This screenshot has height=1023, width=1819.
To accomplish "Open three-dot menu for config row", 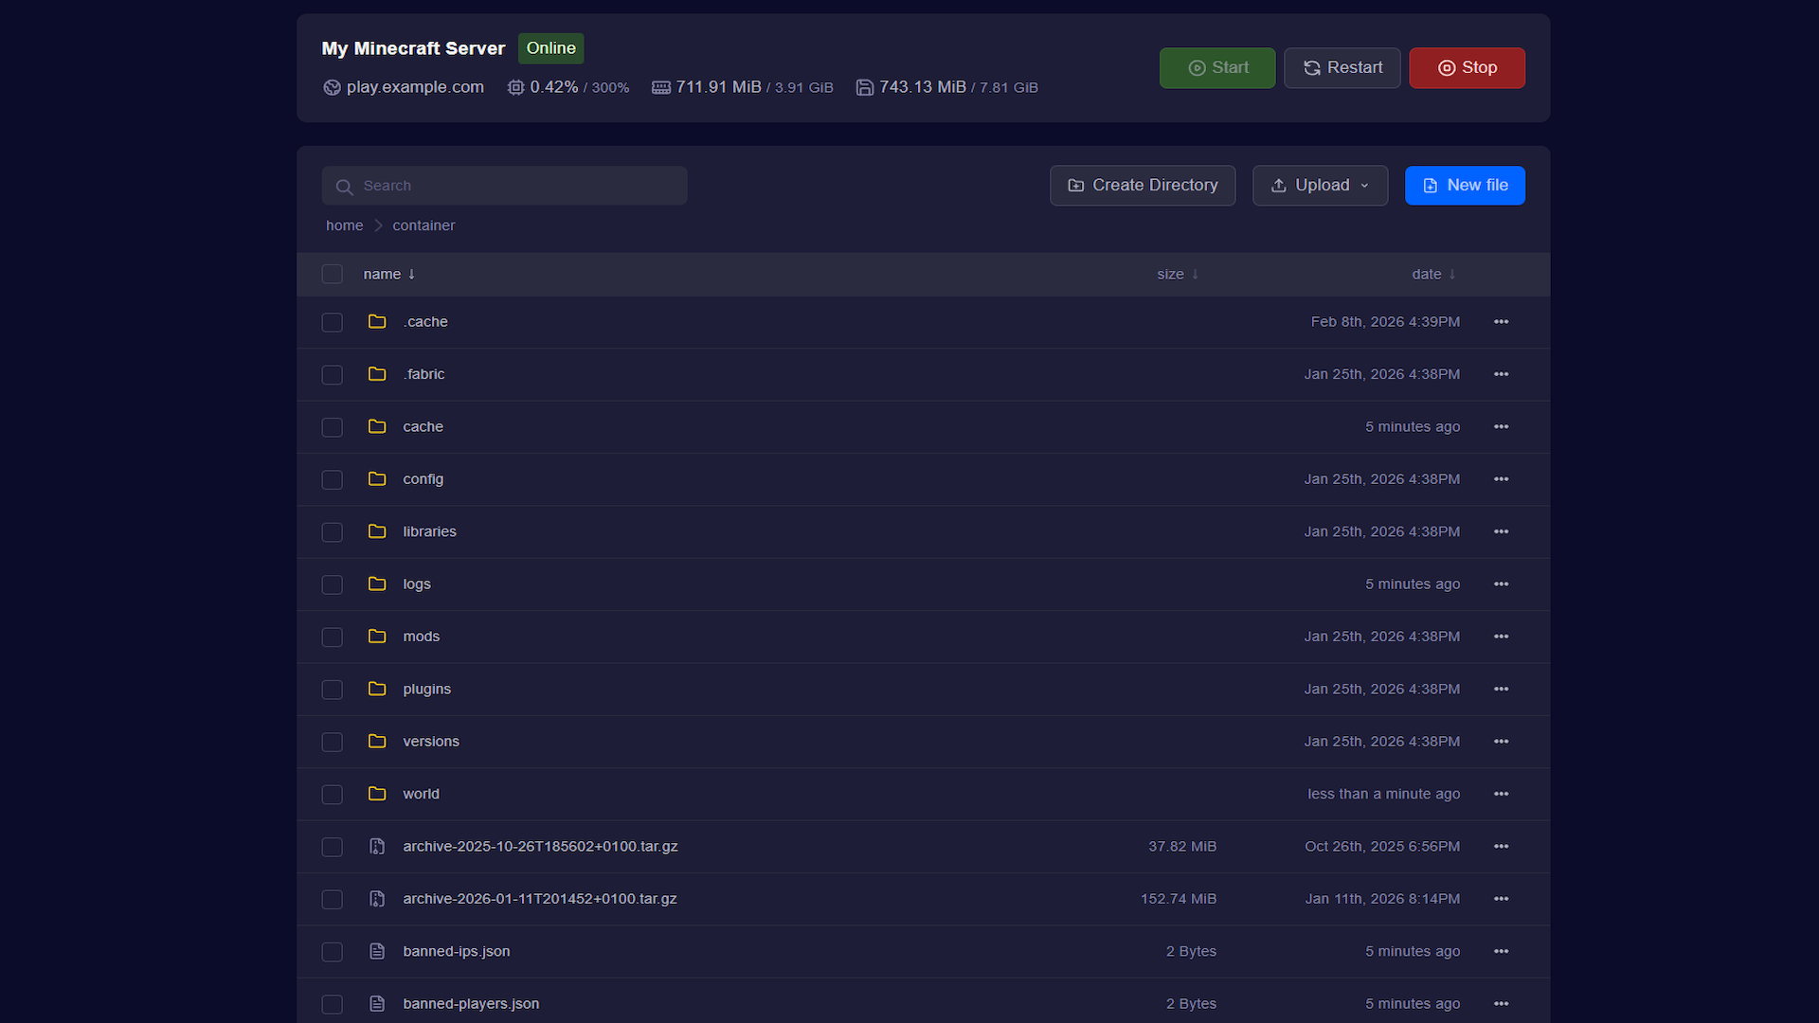I will coord(1501,479).
